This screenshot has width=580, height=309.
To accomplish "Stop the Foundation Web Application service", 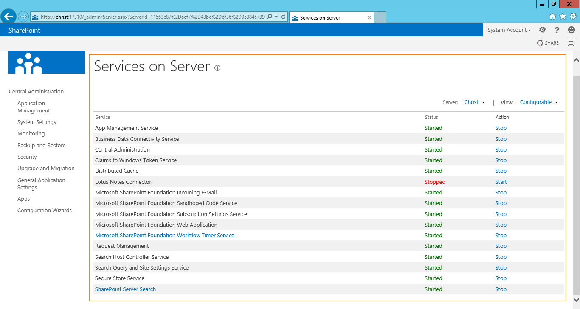I will [x=501, y=225].
